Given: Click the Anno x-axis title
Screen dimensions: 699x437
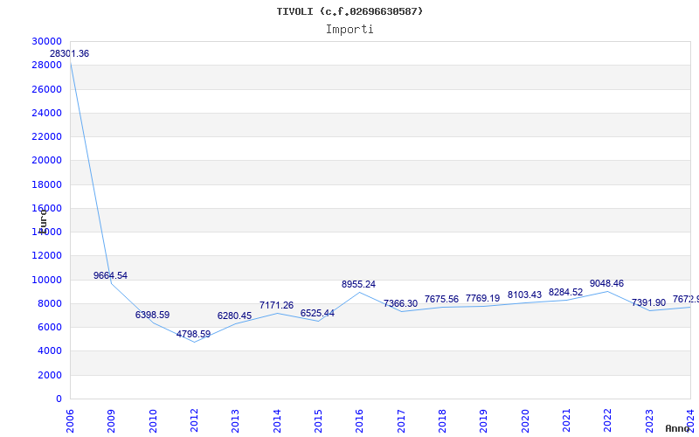Looking at the screenshot, I should pyautogui.click(x=678, y=428).
